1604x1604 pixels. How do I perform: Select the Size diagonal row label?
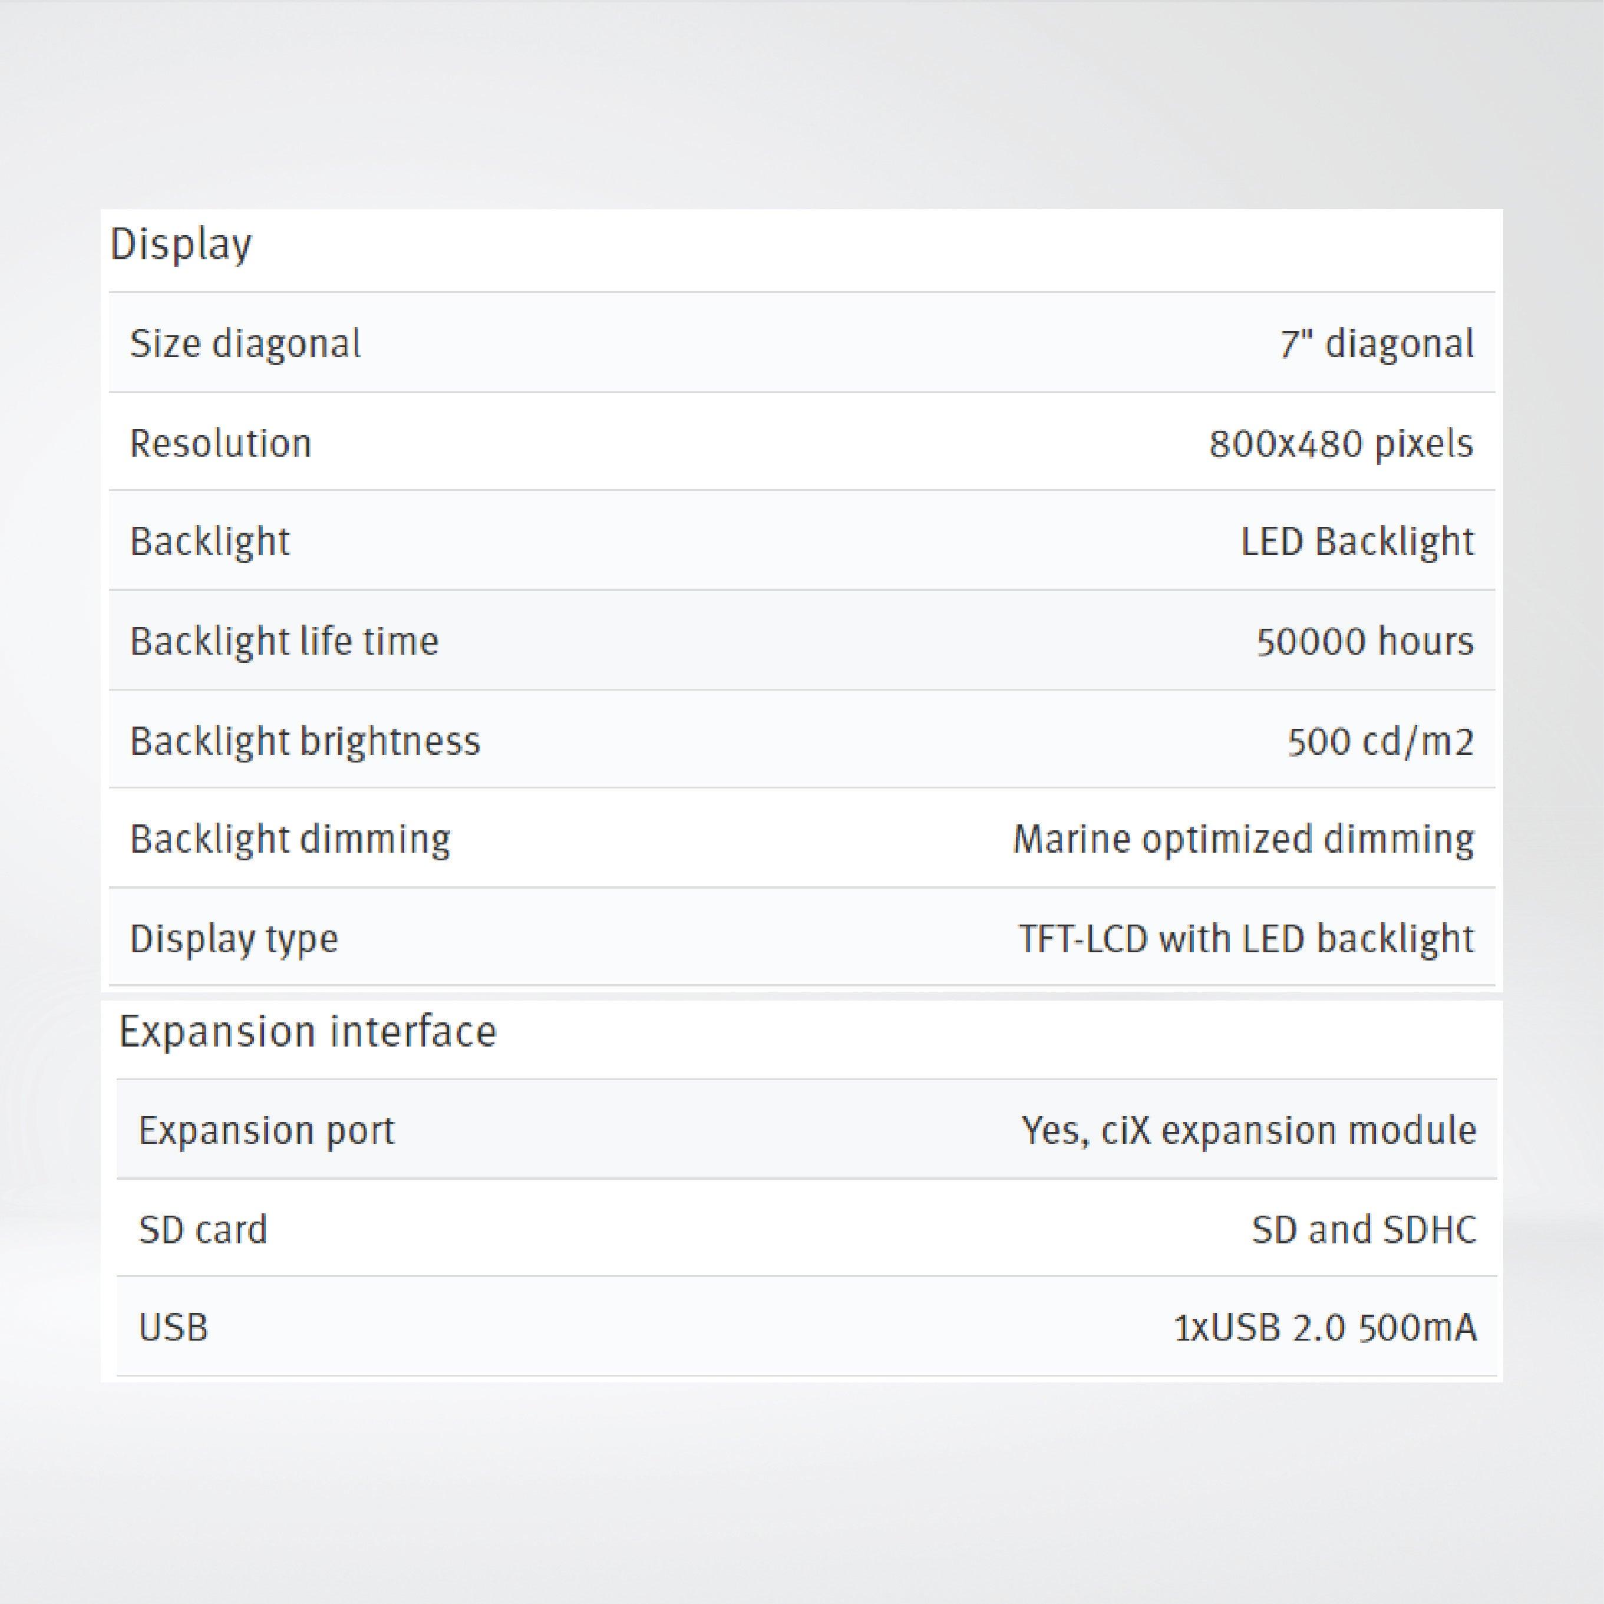tap(245, 343)
